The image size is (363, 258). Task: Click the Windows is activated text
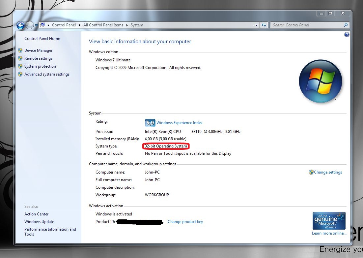(114, 214)
